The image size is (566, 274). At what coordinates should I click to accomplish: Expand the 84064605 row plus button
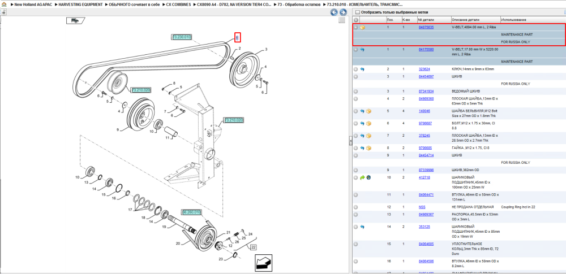(356, 245)
